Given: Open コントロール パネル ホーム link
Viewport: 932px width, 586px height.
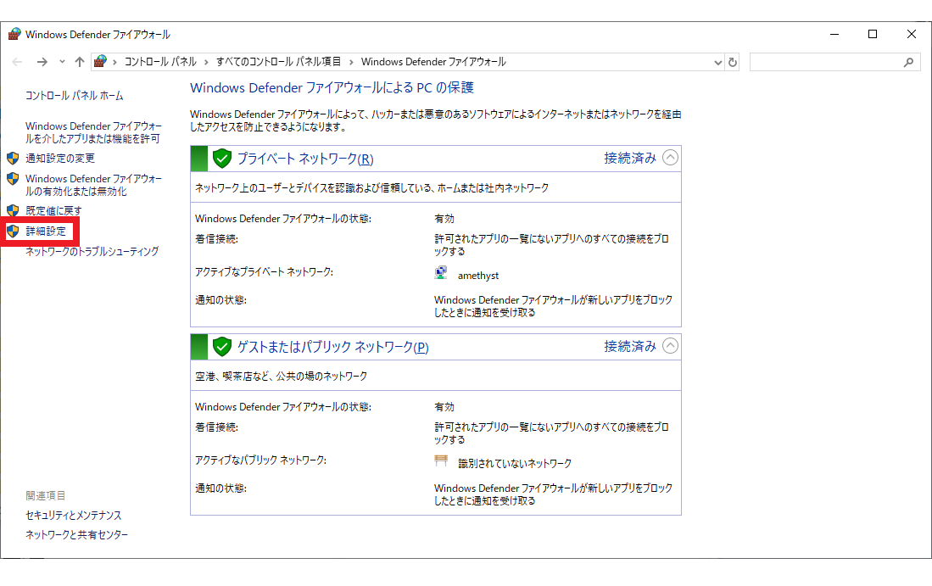Looking at the screenshot, I should coord(75,96).
